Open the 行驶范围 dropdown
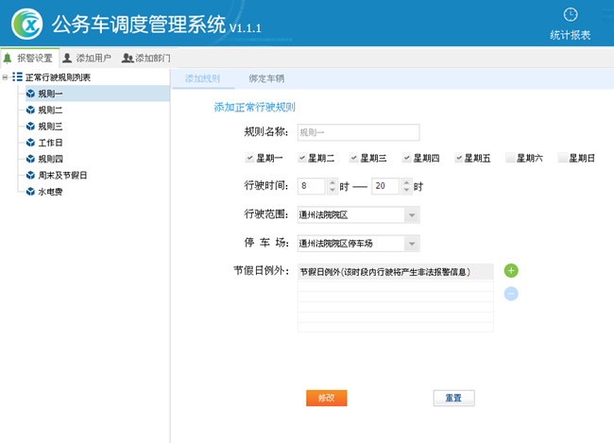This screenshot has height=443, width=614. pyautogui.click(x=411, y=215)
